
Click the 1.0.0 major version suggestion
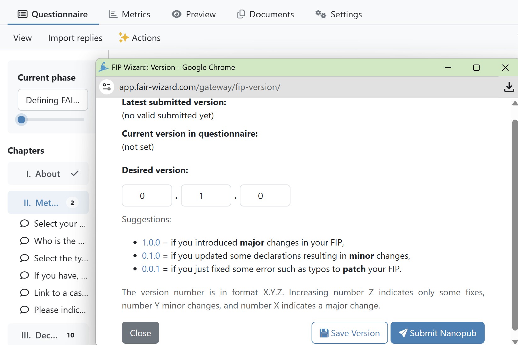click(151, 242)
